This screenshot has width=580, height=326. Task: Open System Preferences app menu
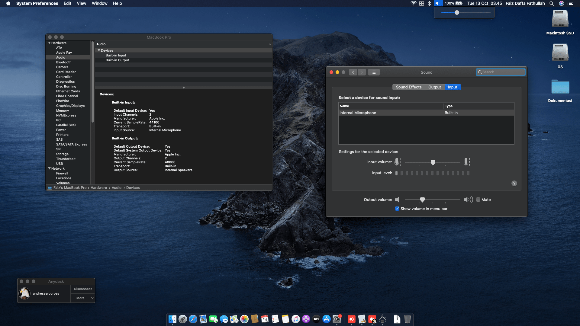[37, 3]
